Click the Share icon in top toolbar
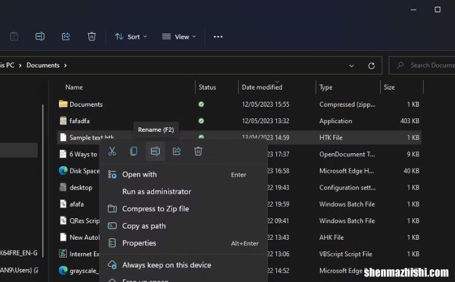This screenshot has height=282, width=455. point(66,37)
